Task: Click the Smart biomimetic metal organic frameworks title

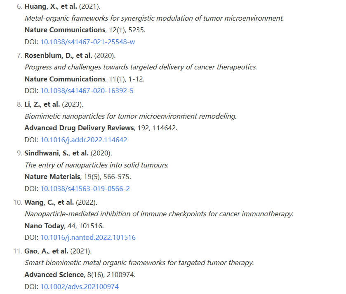Action: 139,263
